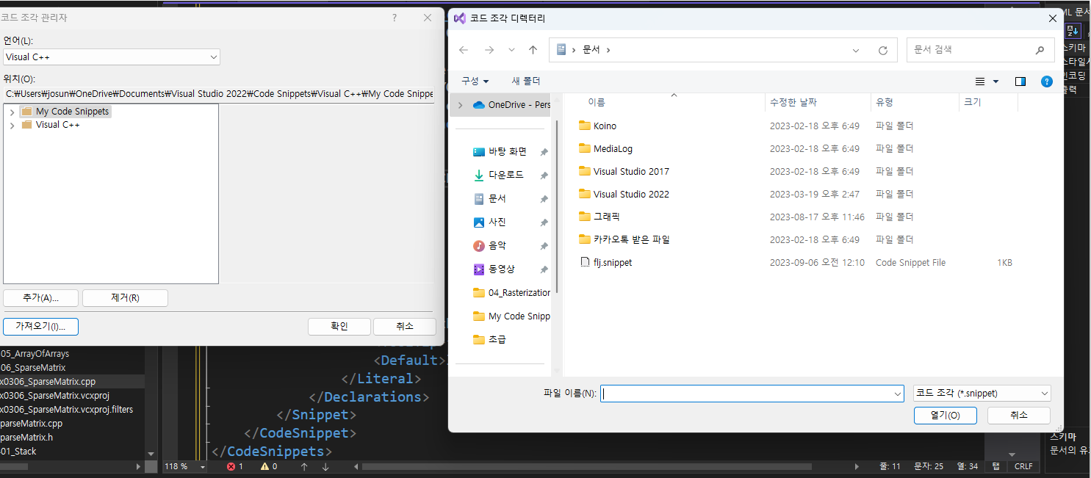The width and height of the screenshot is (1091, 478).
Task: Open the 언어 Visual C++ language dropdown
Action: [112, 57]
